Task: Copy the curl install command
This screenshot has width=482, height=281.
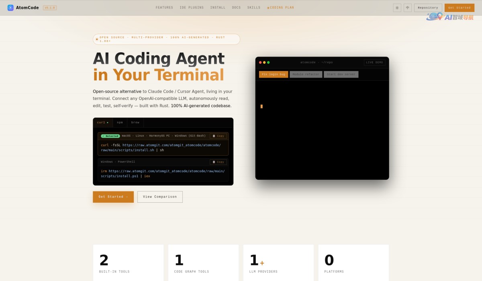Action: (x=218, y=136)
